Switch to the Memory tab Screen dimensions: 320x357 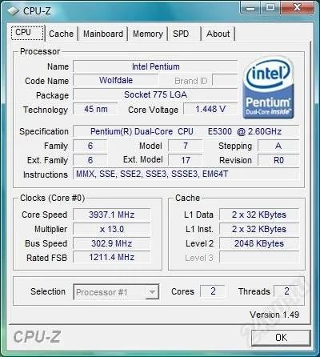148,34
